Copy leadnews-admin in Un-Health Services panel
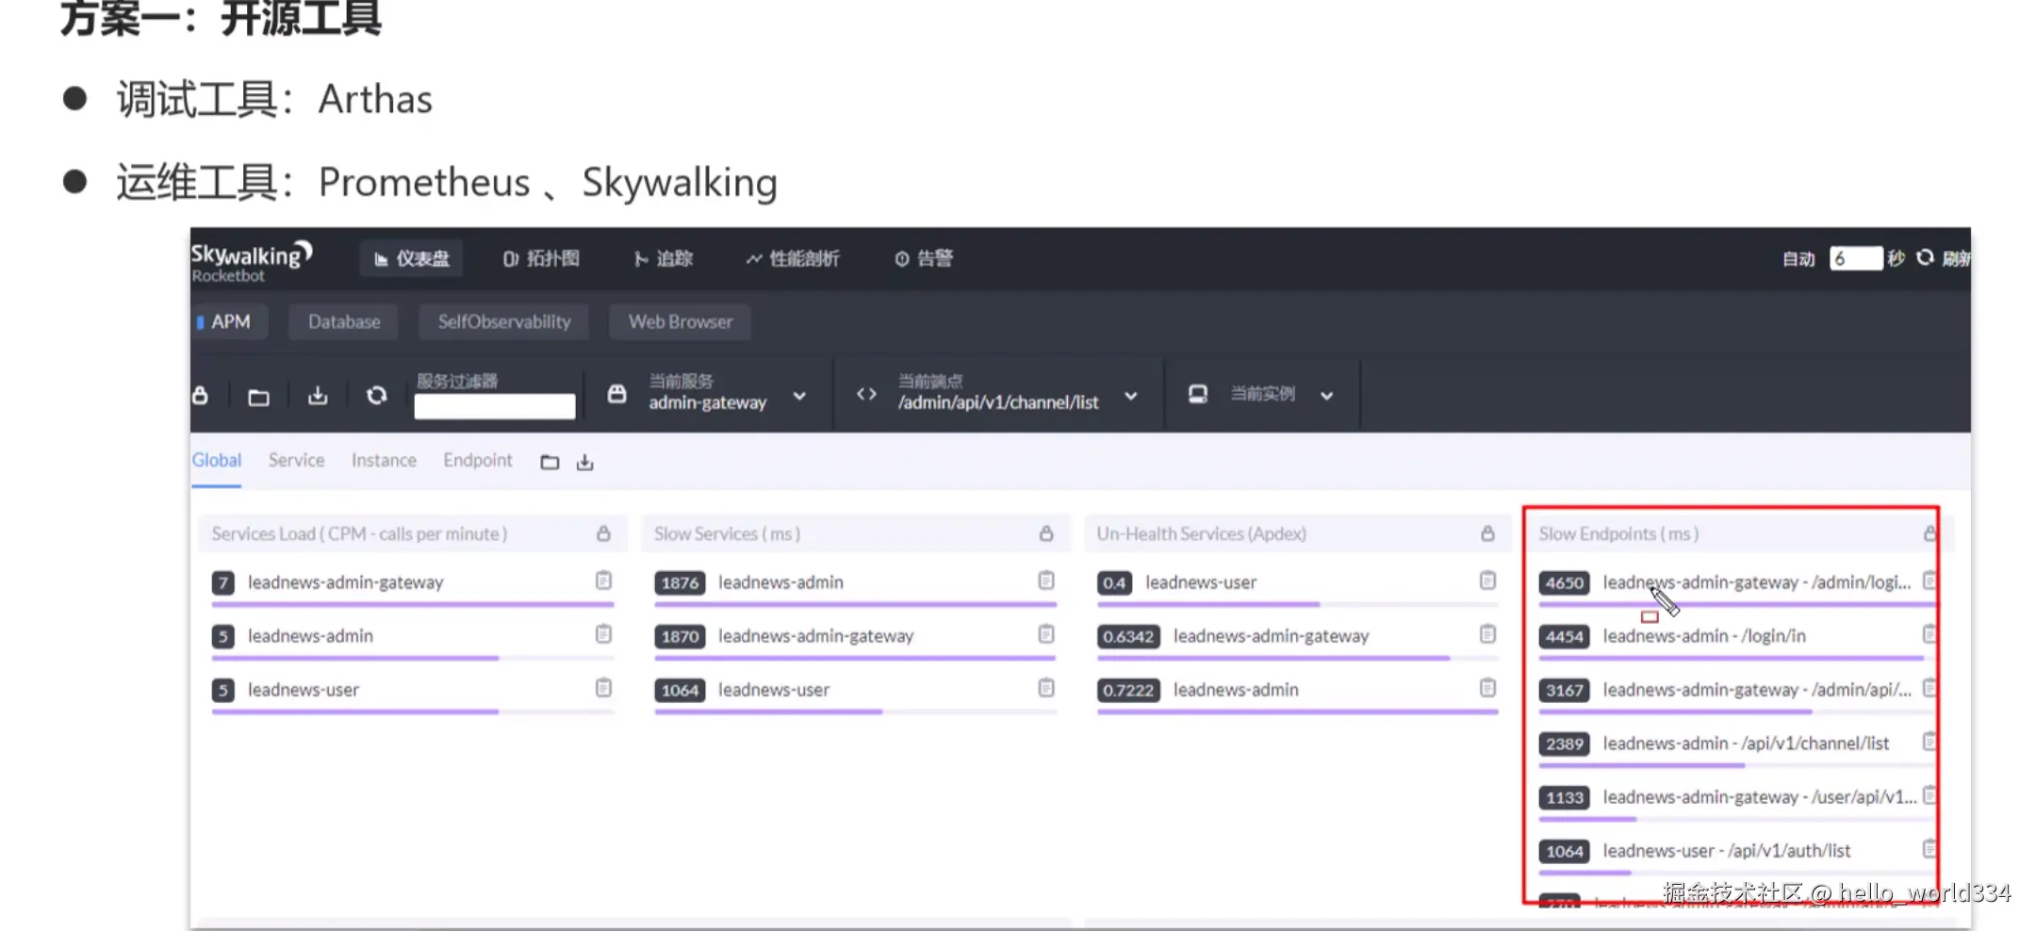Screen dimensions: 2036x931 point(1487,688)
